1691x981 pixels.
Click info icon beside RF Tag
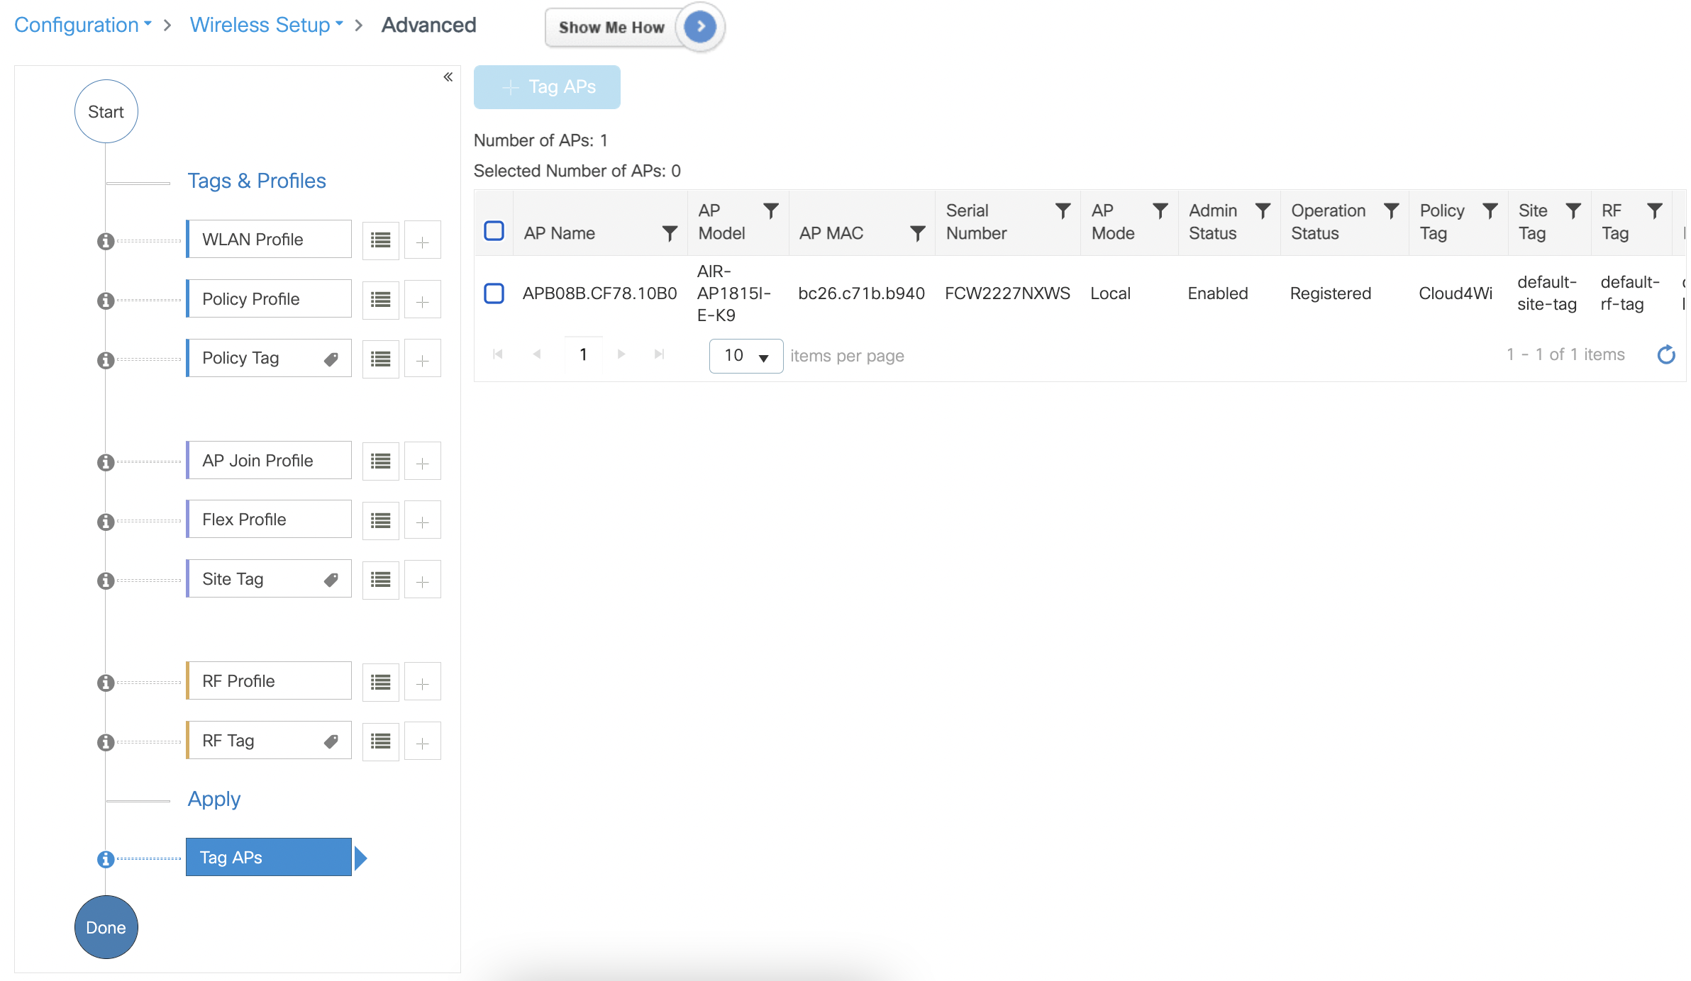(106, 742)
